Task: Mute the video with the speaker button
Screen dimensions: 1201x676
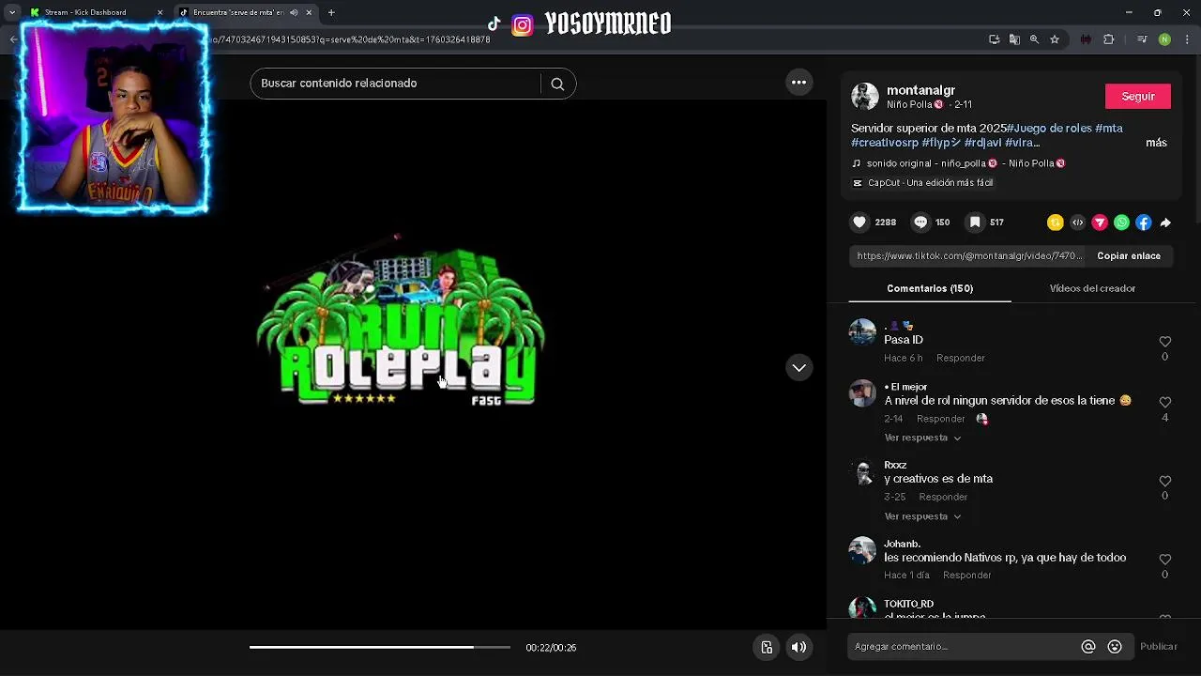Action: [x=798, y=647]
